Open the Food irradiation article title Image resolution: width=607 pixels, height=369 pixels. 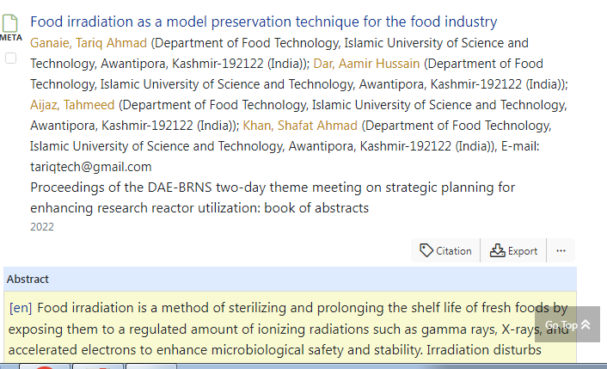click(264, 22)
